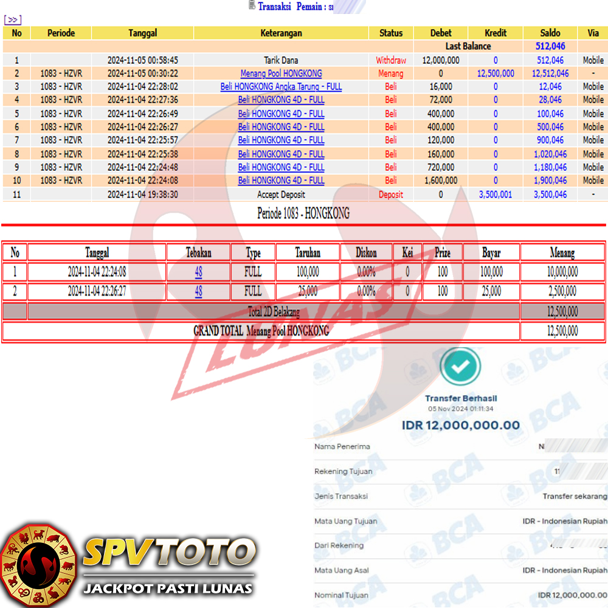This screenshot has width=608, height=608.
Task: Expand the [>>] pagination link
Action: click(13, 20)
